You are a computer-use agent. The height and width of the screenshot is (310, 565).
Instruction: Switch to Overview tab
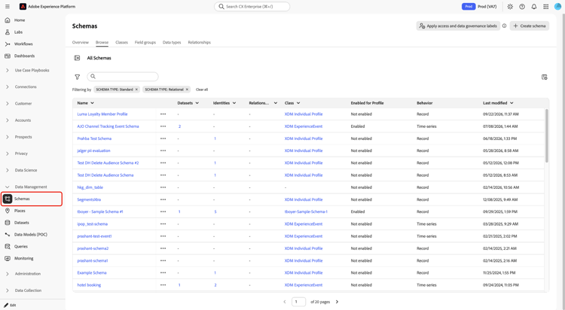click(x=81, y=42)
